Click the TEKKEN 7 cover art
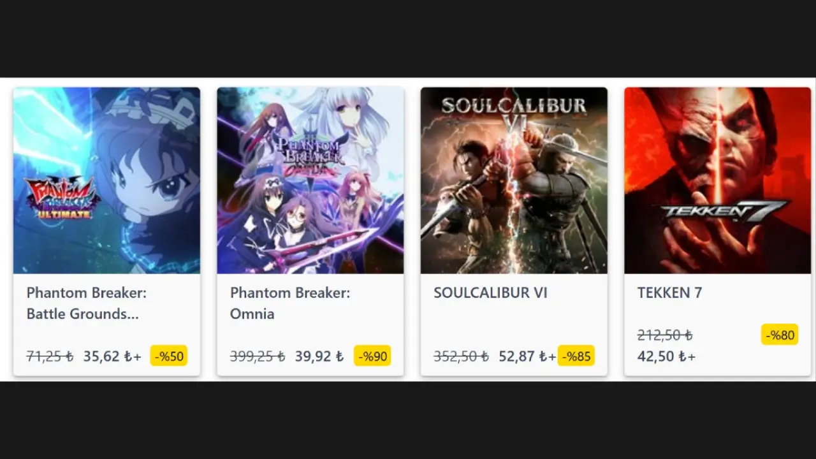The image size is (816, 459). (x=717, y=180)
